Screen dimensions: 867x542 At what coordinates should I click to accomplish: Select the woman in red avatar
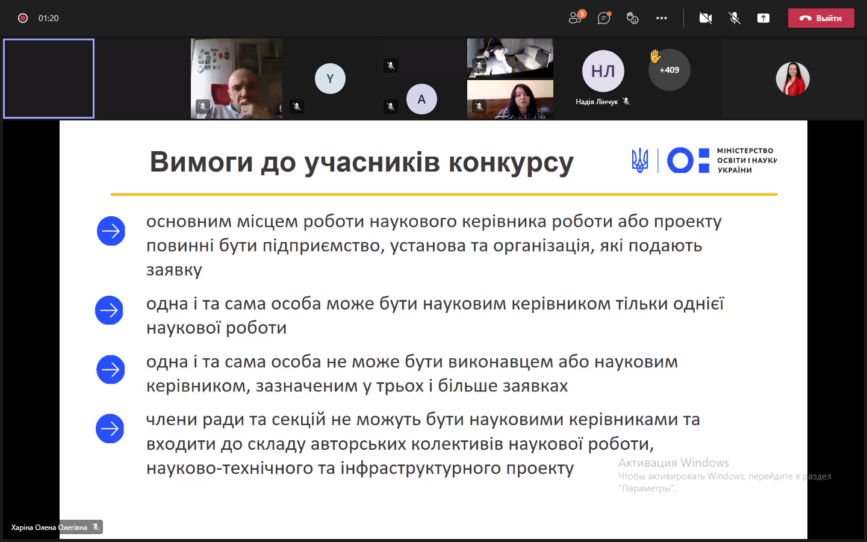click(x=793, y=79)
